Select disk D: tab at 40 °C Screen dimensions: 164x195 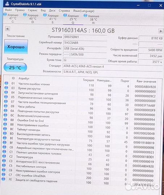coord(31,18)
